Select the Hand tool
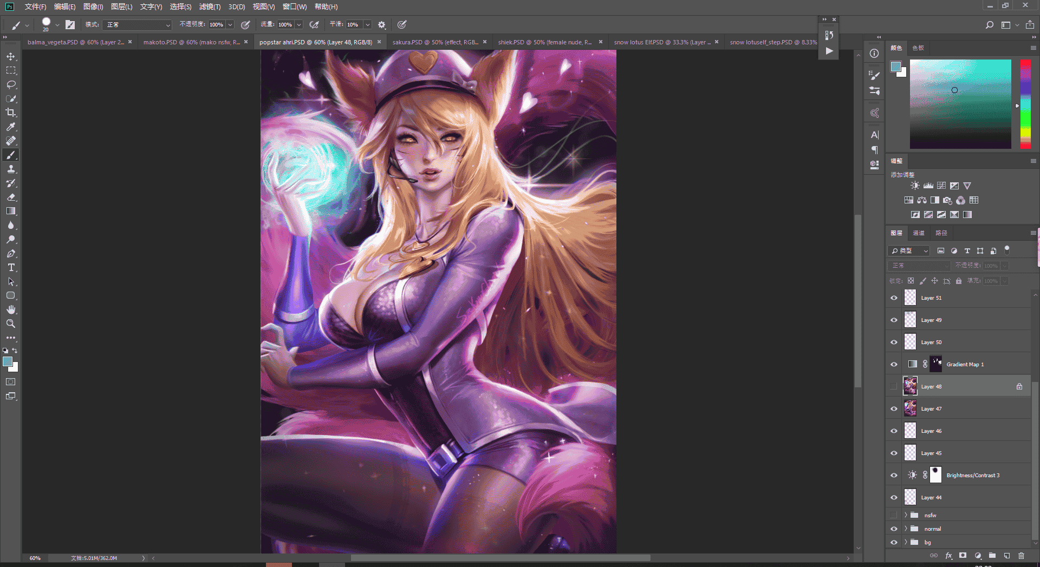The height and width of the screenshot is (567, 1040). pyautogui.click(x=11, y=309)
